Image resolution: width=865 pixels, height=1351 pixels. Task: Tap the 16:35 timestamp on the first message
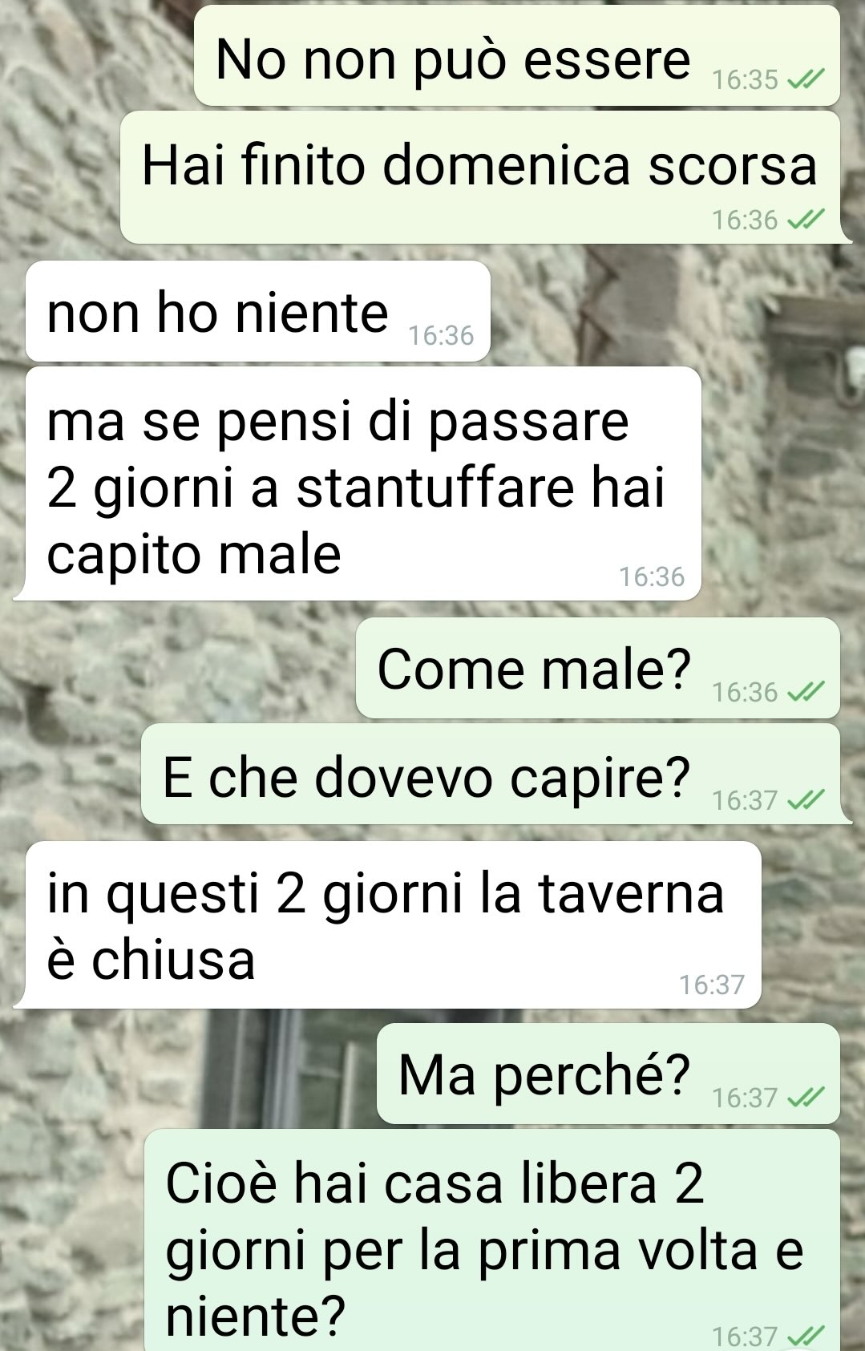point(745,79)
